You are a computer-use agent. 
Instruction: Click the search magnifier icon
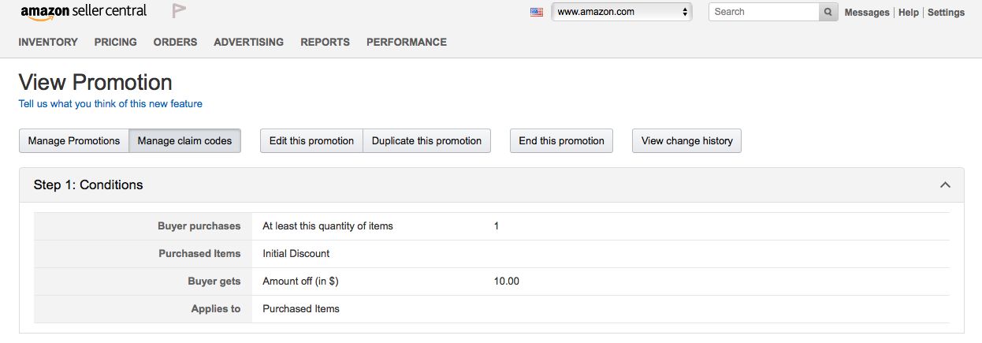(x=828, y=12)
